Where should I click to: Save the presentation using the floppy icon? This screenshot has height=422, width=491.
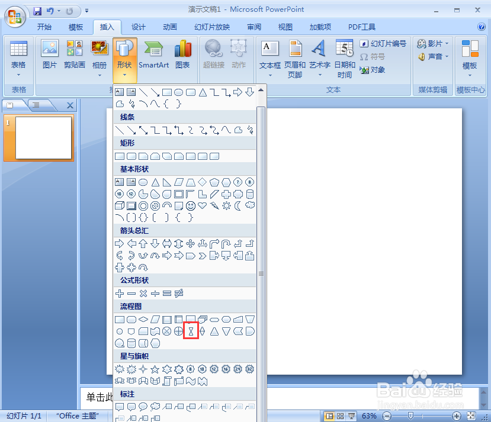pyautogui.click(x=37, y=11)
